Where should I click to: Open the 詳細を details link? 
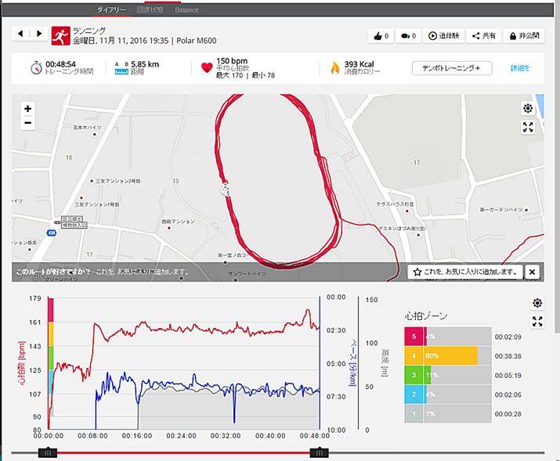pyautogui.click(x=520, y=68)
